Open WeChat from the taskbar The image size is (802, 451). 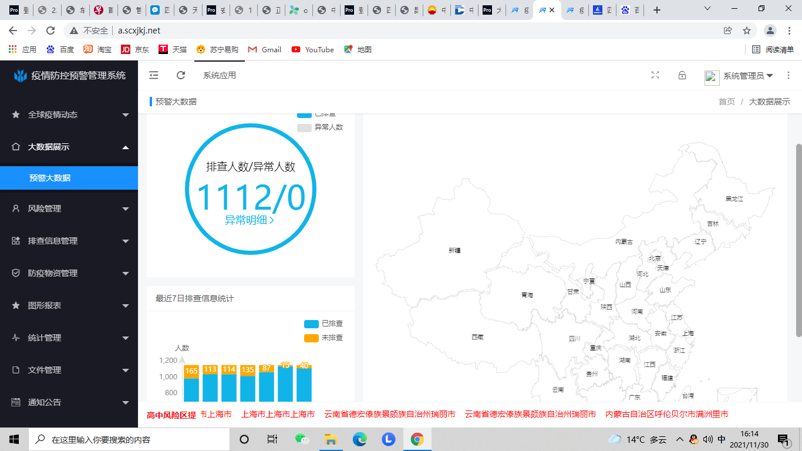pyautogui.click(x=302, y=439)
